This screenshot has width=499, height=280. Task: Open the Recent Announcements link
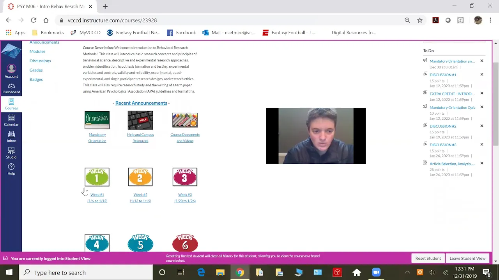pos(141,103)
